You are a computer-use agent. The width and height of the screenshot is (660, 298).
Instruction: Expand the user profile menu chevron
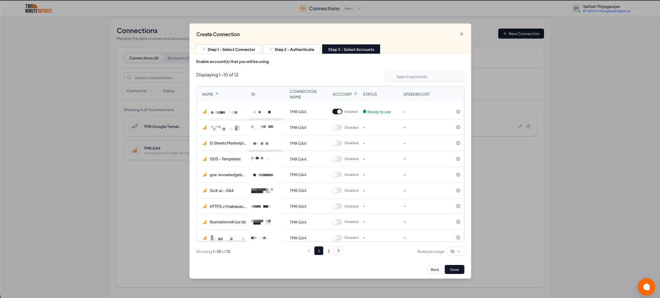(634, 9)
